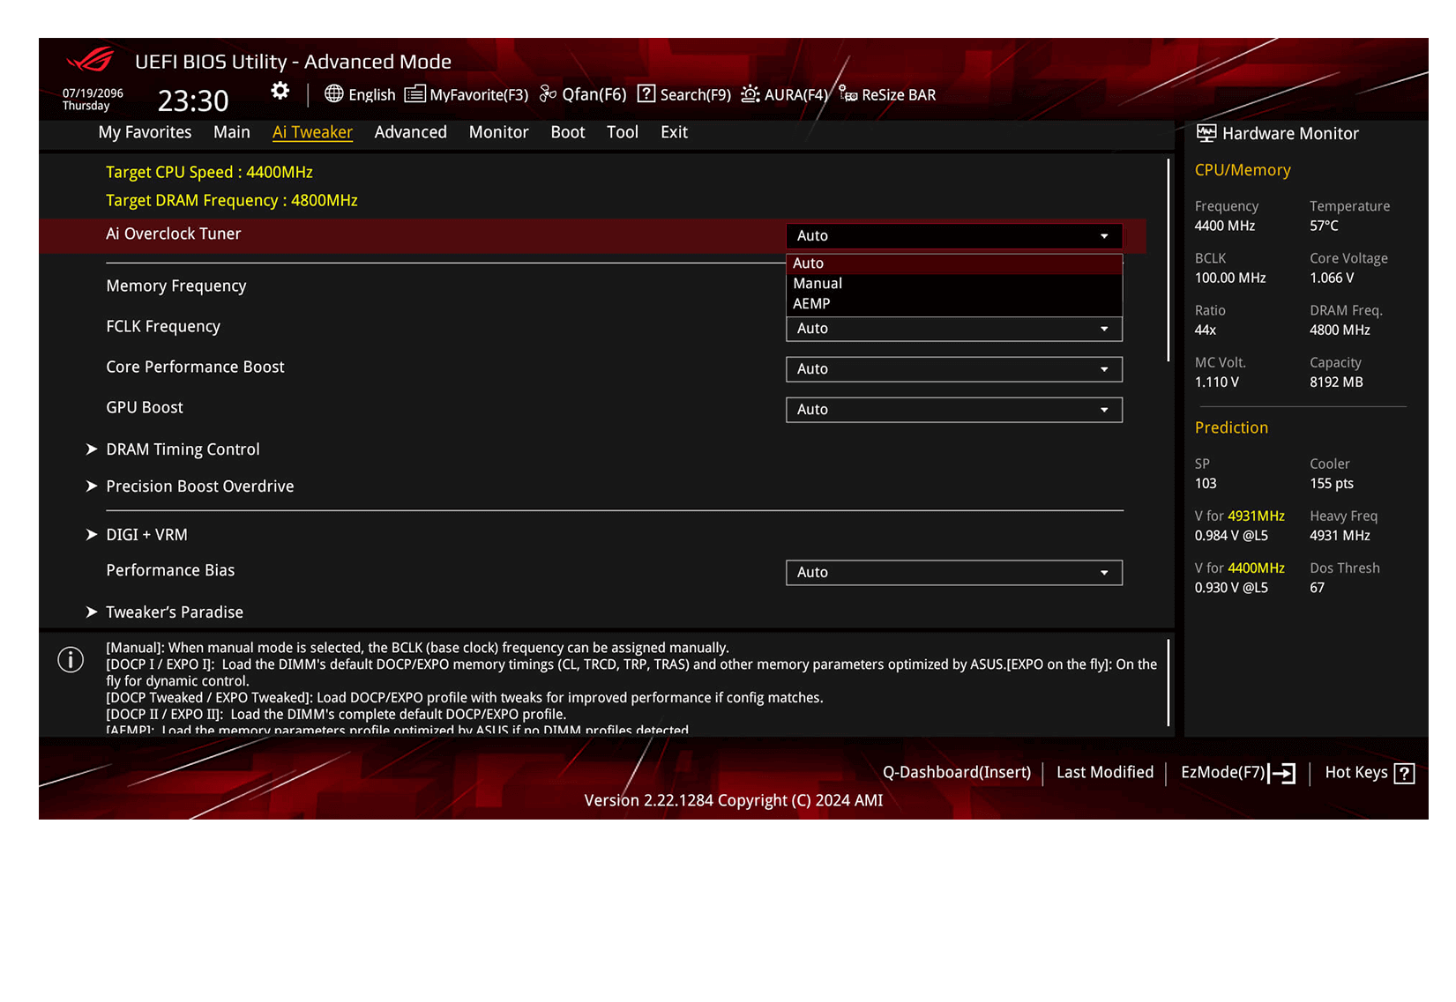Expand Precision Boost Overdrive
The width and height of the screenshot is (1456, 1002).
point(199,486)
